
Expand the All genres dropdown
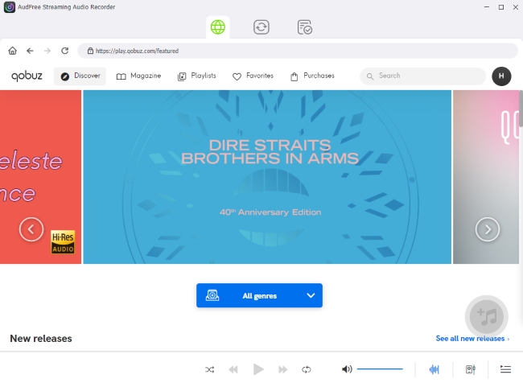259,295
